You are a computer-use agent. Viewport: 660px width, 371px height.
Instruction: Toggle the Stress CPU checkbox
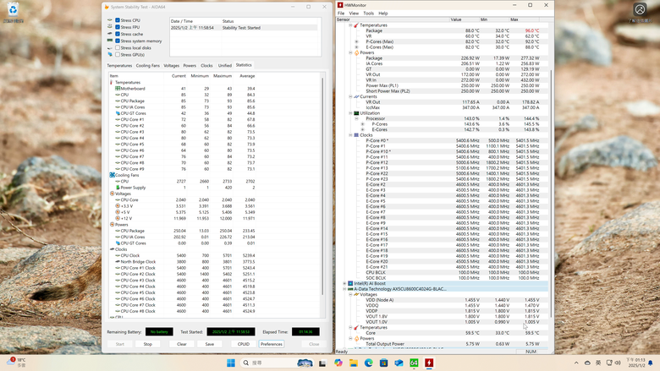pos(118,20)
